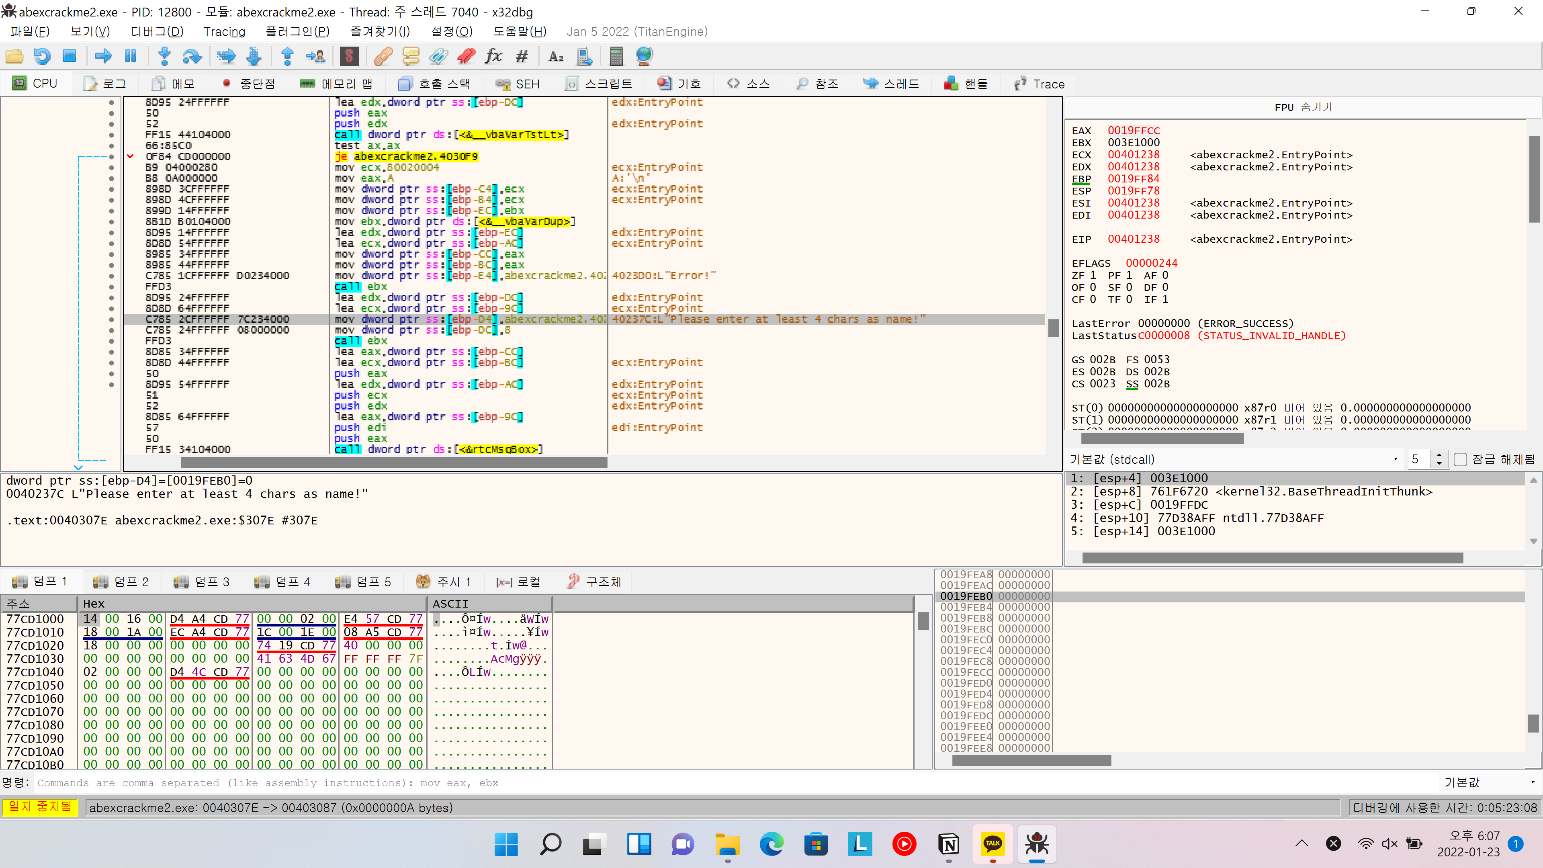This screenshot has height=868, width=1543.
Task: Open the 플러그인(P) menu
Action: pos(298,31)
